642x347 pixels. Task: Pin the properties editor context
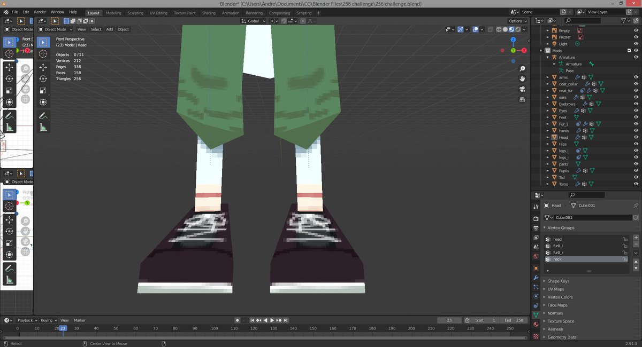pos(636,206)
